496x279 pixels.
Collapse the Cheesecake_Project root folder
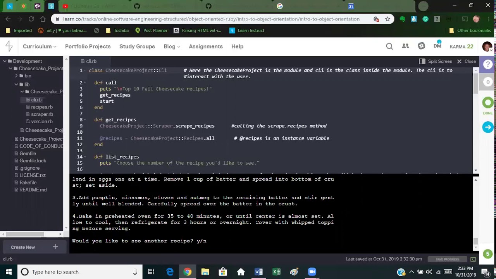[10, 69]
